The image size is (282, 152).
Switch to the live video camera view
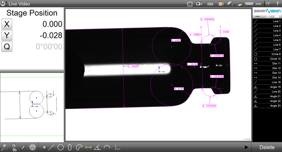tap(199, 4)
